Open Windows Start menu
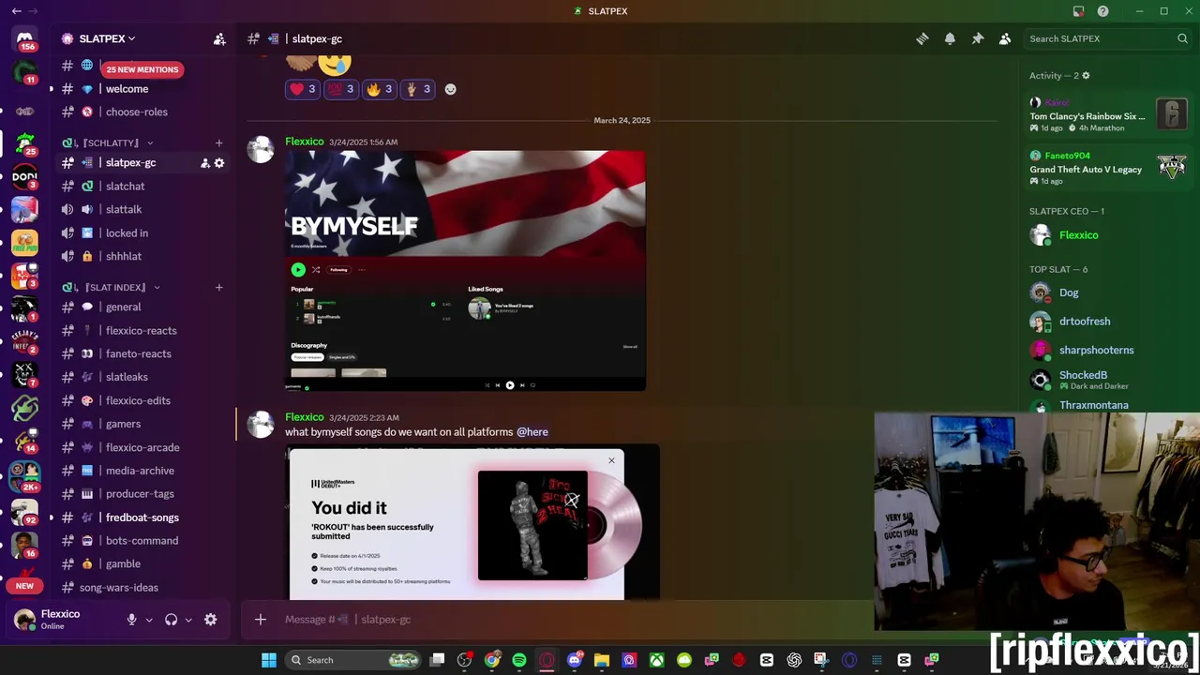The width and height of the screenshot is (1200, 675). [269, 660]
